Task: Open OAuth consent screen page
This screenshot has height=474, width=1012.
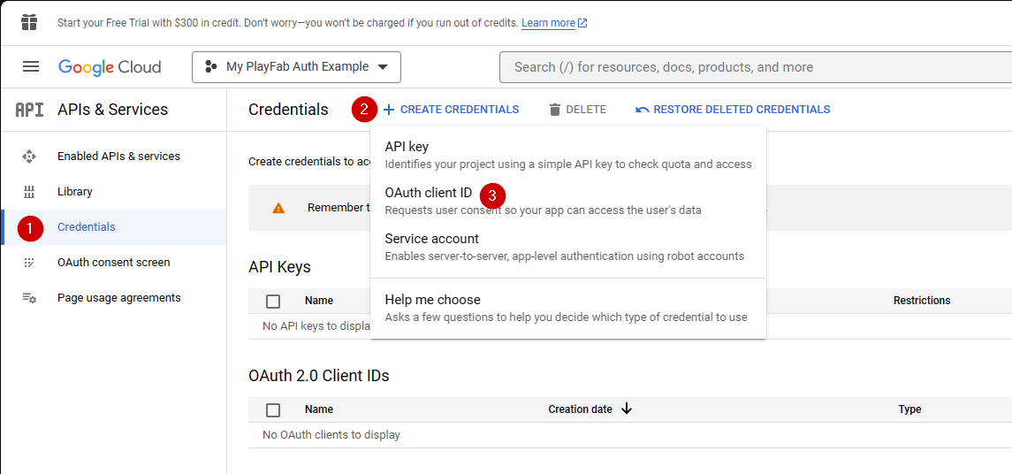Action: [x=114, y=263]
